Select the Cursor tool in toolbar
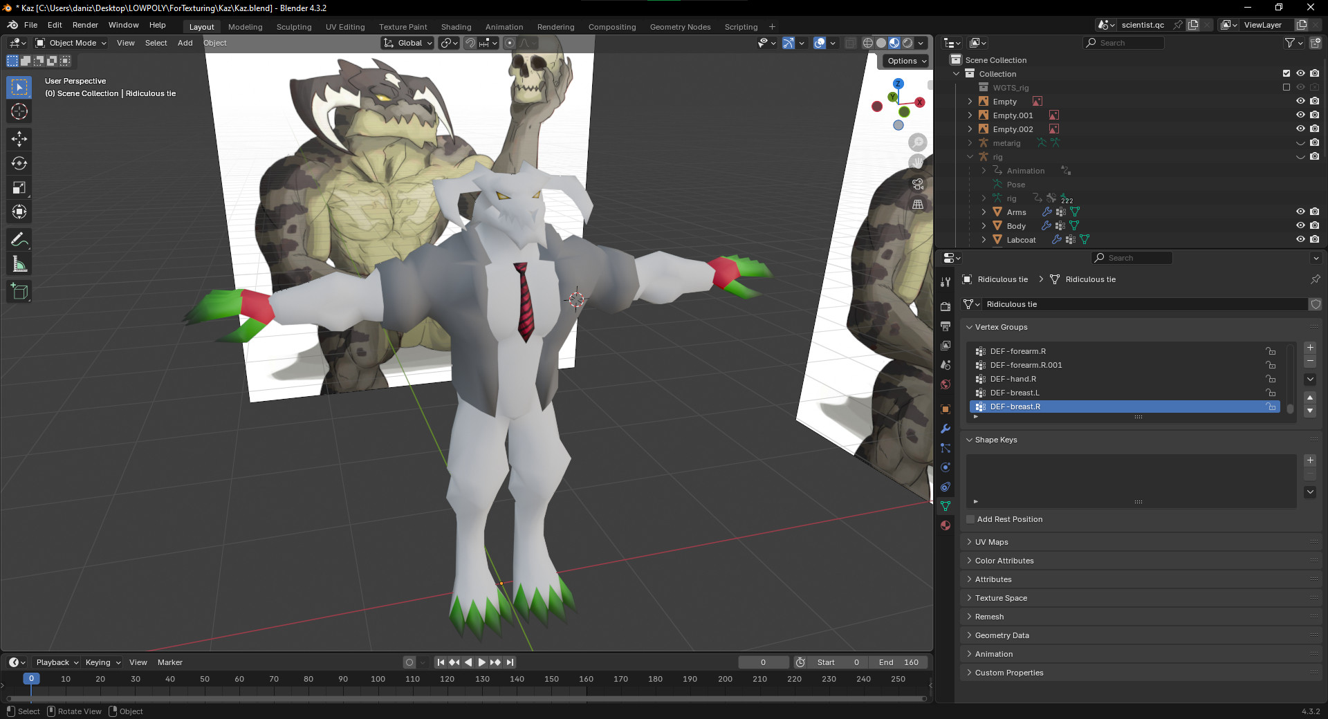 [19, 111]
